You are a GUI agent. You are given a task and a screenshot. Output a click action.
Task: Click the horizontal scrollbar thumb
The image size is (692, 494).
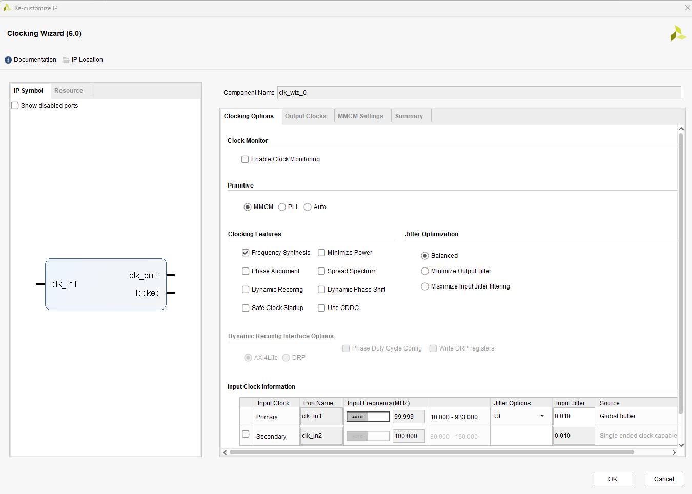tap(432, 452)
